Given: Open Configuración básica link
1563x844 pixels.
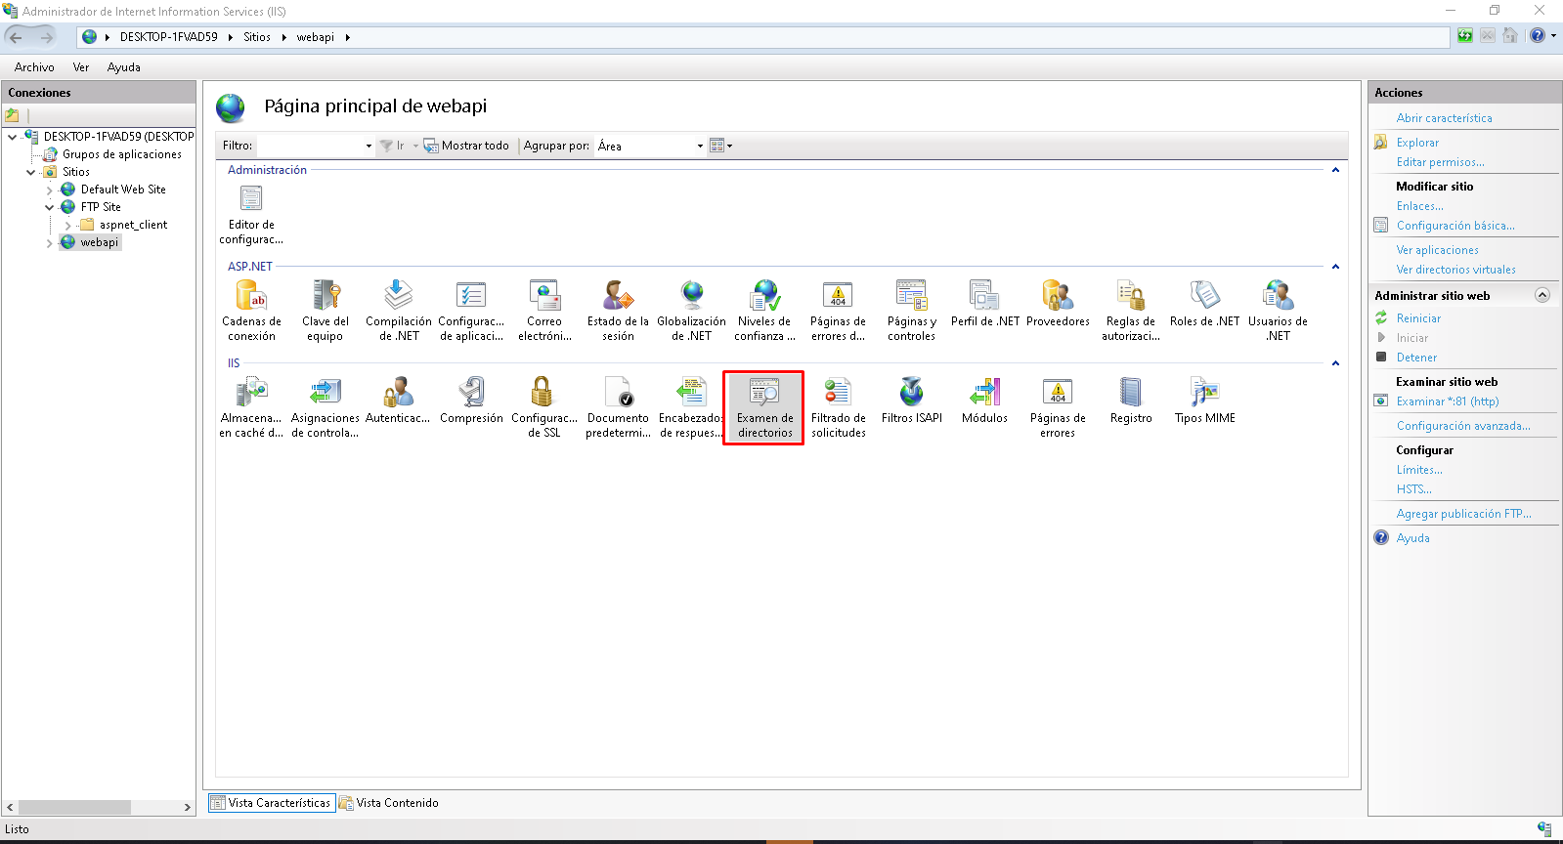Looking at the screenshot, I should click(1454, 226).
